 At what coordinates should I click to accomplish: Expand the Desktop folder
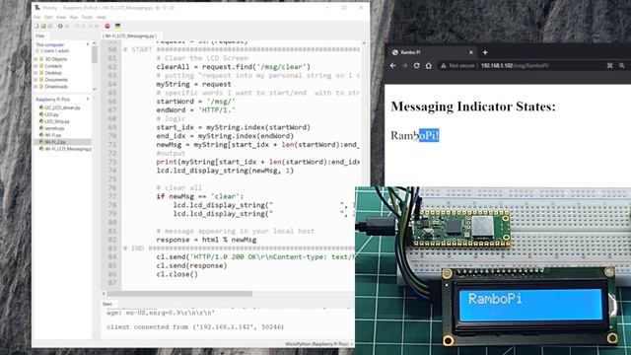tap(36, 73)
